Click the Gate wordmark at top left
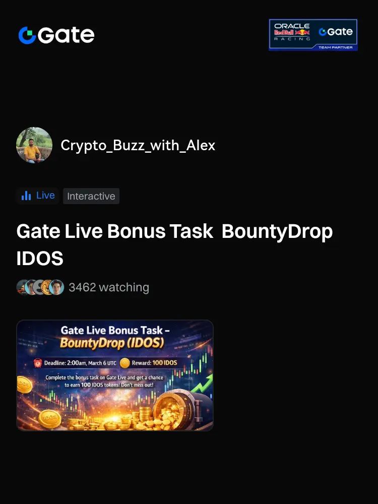This screenshot has height=504, width=378. click(x=66, y=35)
